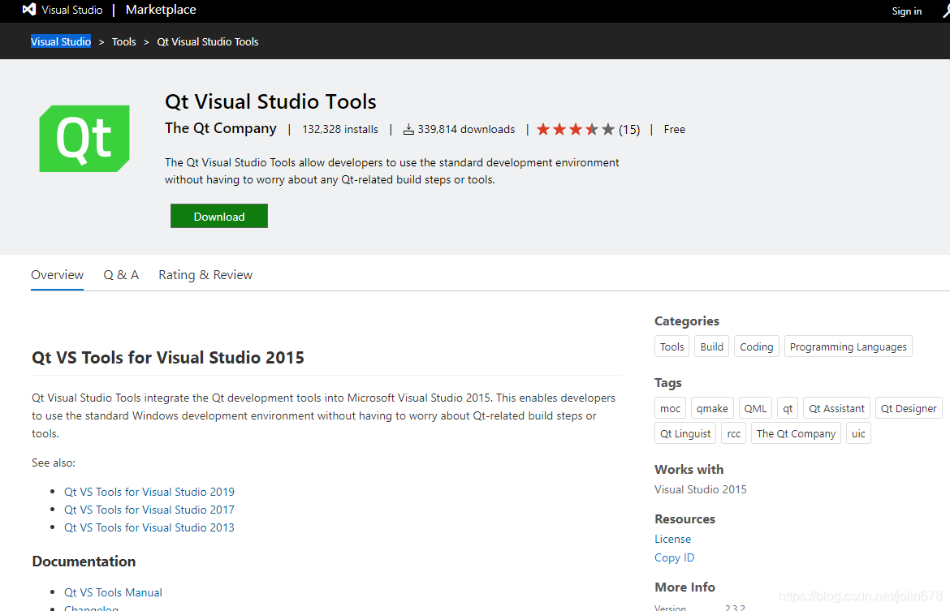The width and height of the screenshot is (950, 611).
Task: Click Qt VS Tools for Visual Studio 2015 heading
Action: (168, 357)
